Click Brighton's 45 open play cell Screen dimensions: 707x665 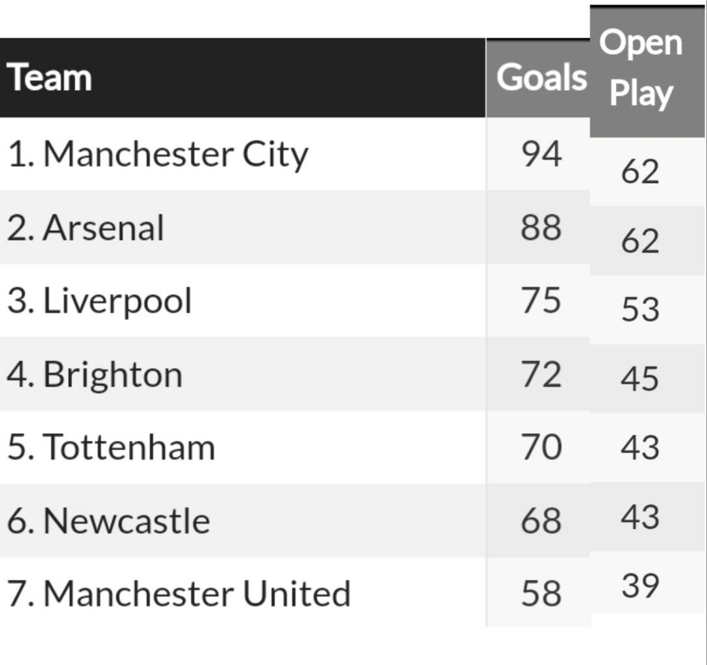point(640,379)
